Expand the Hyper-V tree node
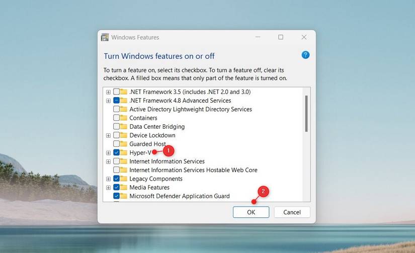415x253 pixels. 108,153
